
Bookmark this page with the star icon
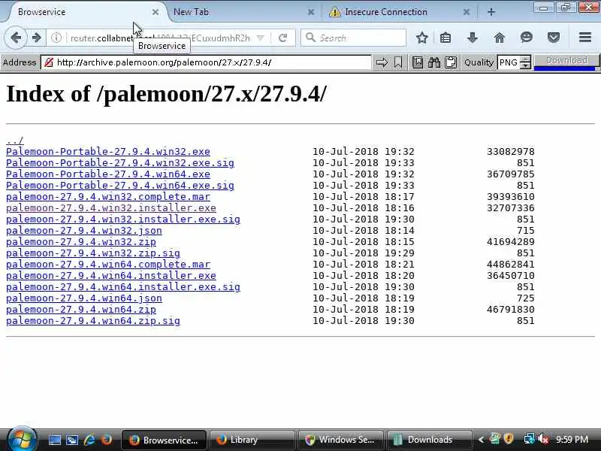pyautogui.click(x=422, y=38)
